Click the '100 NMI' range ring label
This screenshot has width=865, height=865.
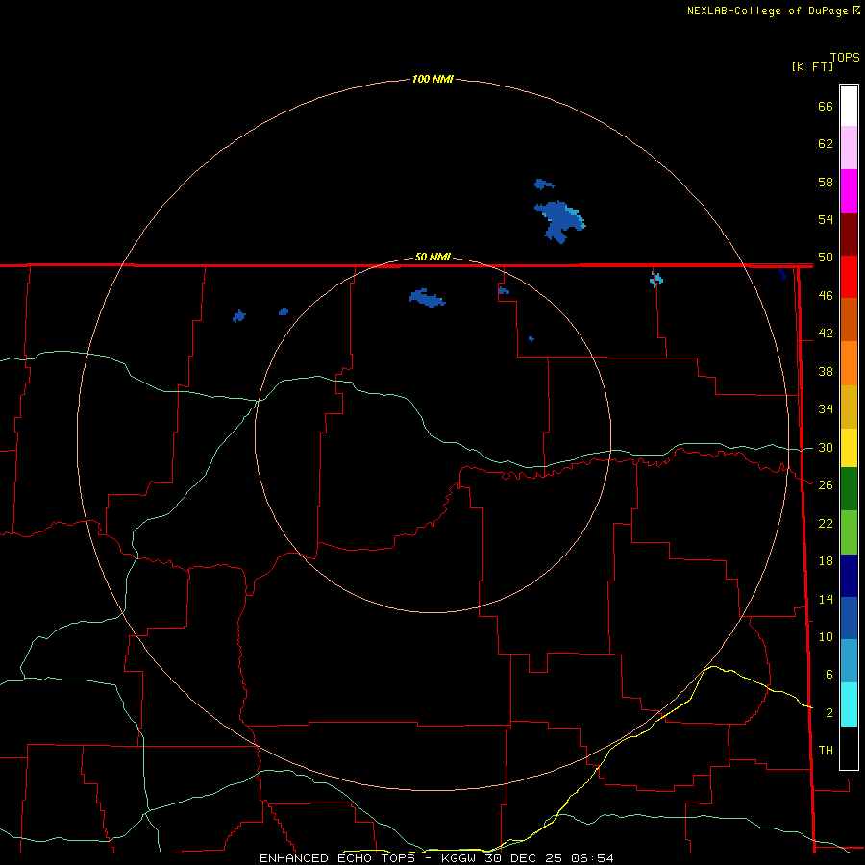(x=432, y=79)
